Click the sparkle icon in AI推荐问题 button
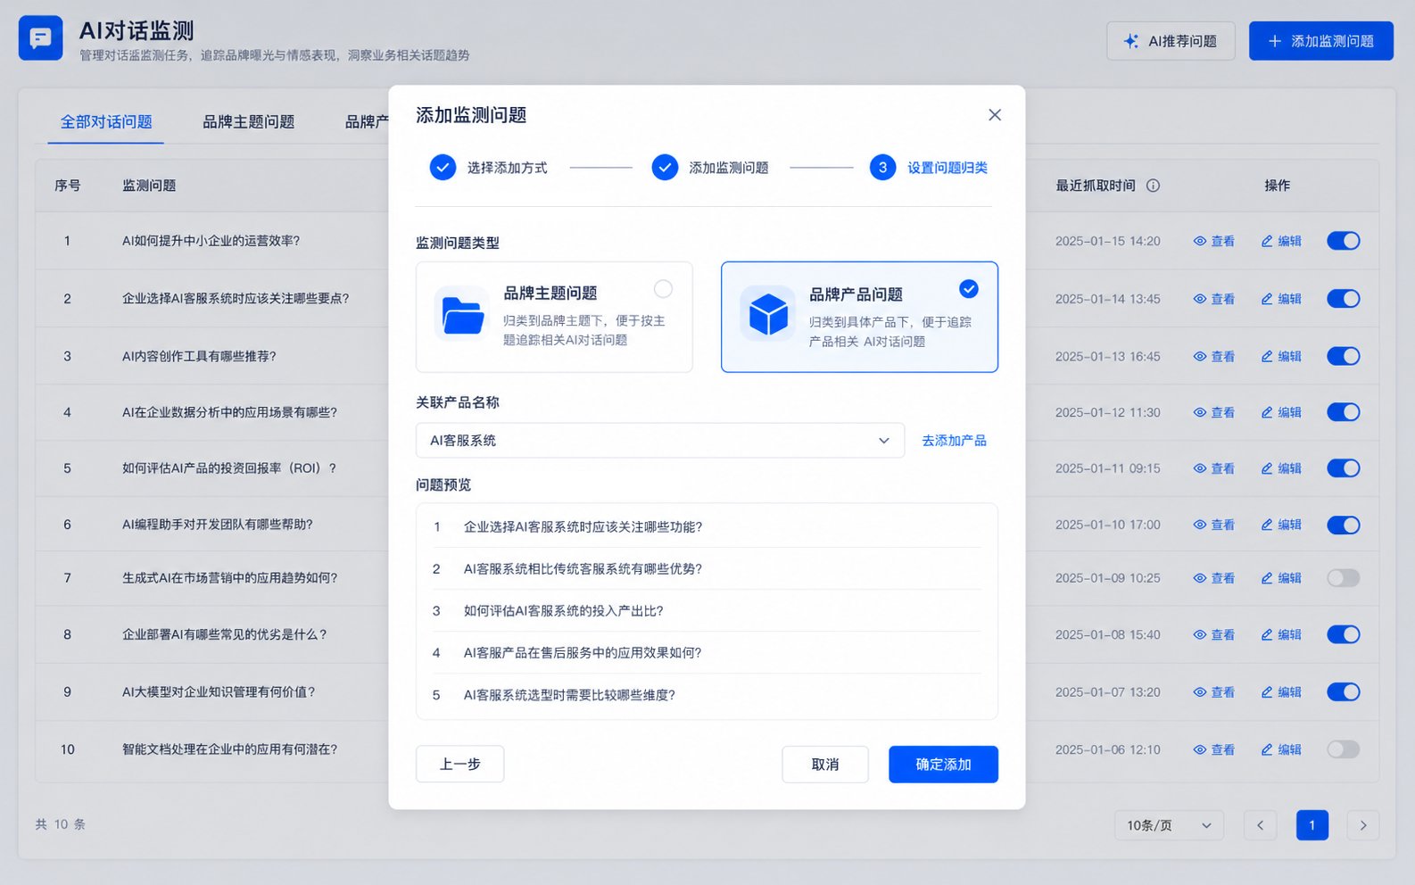 (x=1131, y=41)
